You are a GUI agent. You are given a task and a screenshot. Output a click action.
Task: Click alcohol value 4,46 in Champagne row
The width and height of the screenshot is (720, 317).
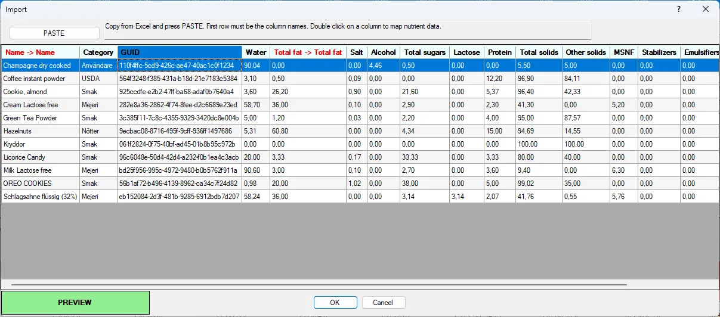383,66
